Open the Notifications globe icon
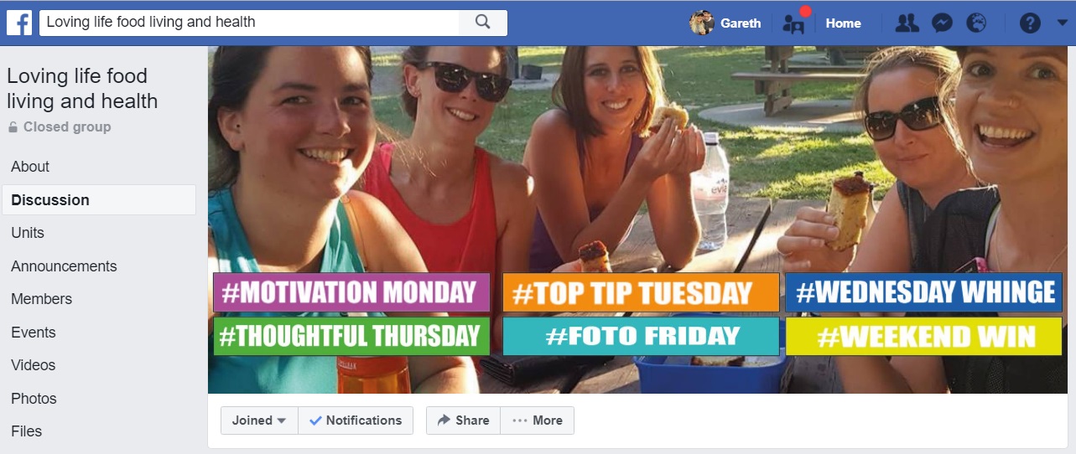This screenshot has width=1076, height=454. 976,23
